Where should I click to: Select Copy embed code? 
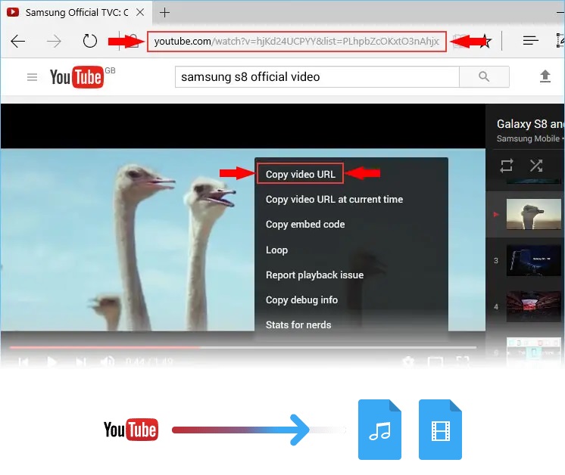click(x=305, y=224)
